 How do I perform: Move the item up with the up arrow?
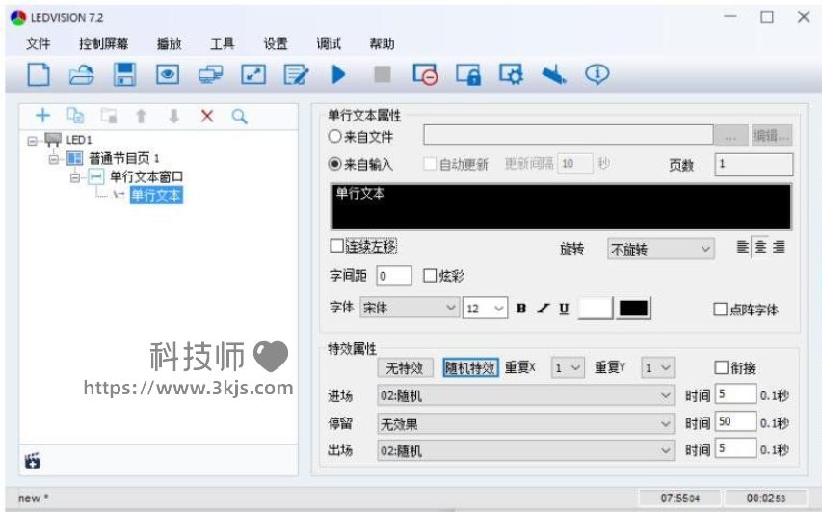[141, 116]
